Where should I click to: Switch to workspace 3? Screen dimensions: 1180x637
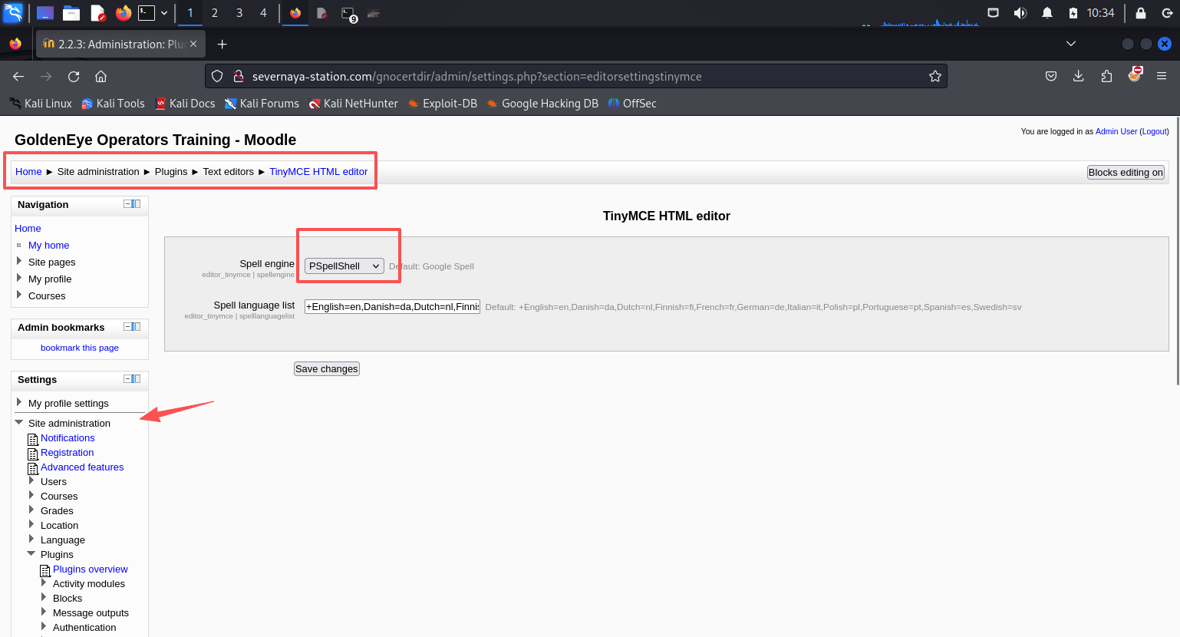pos(239,13)
